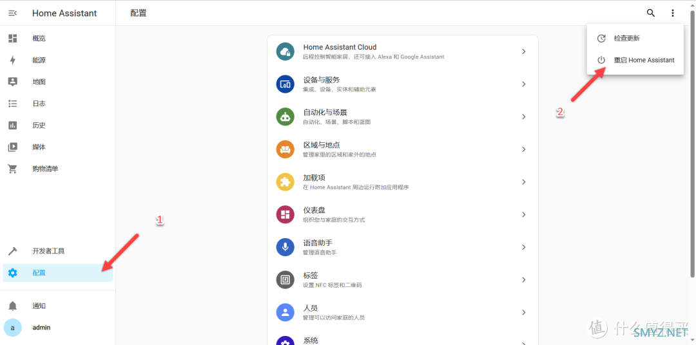Image resolution: width=696 pixels, height=345 pixels.
Task: Open 设备与服务 via its chevron
Action: click(524, 84)
